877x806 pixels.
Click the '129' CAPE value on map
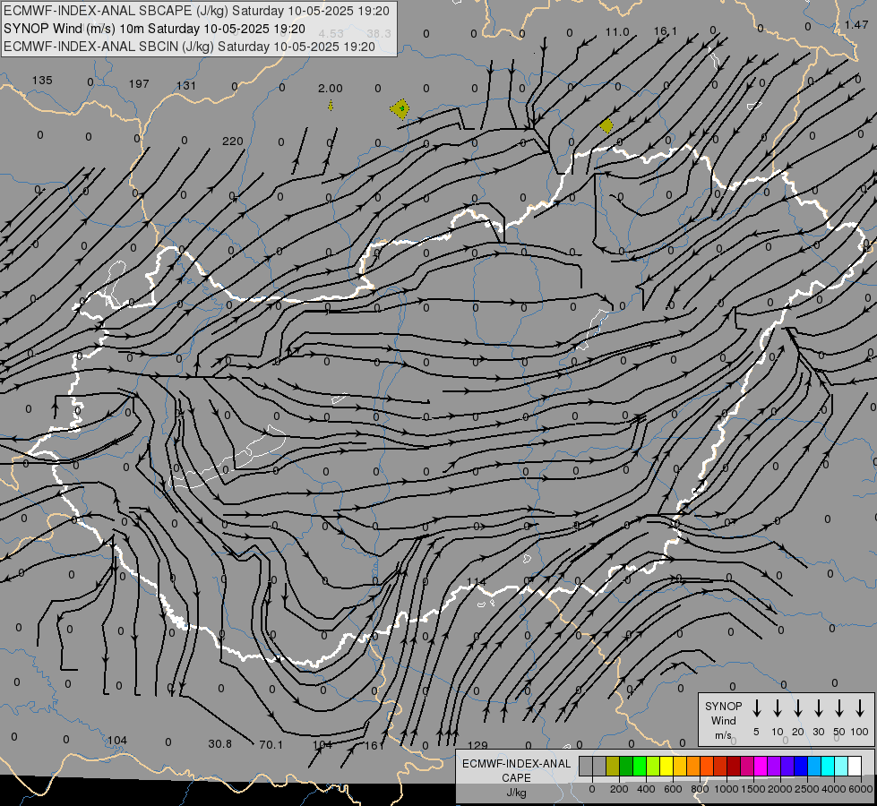[477, 746]
